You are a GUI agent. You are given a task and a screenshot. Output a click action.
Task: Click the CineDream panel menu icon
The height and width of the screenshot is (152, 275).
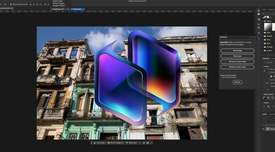pos(255,37)
